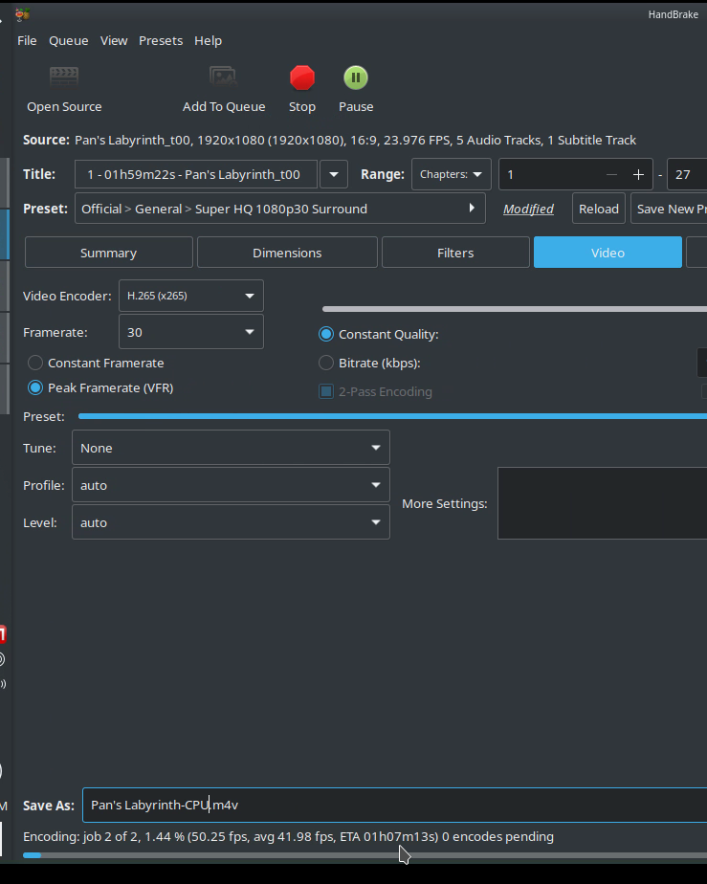Screen dimensions: 707x884
Task: Click the Reload preset button
Action: [599, 209]
